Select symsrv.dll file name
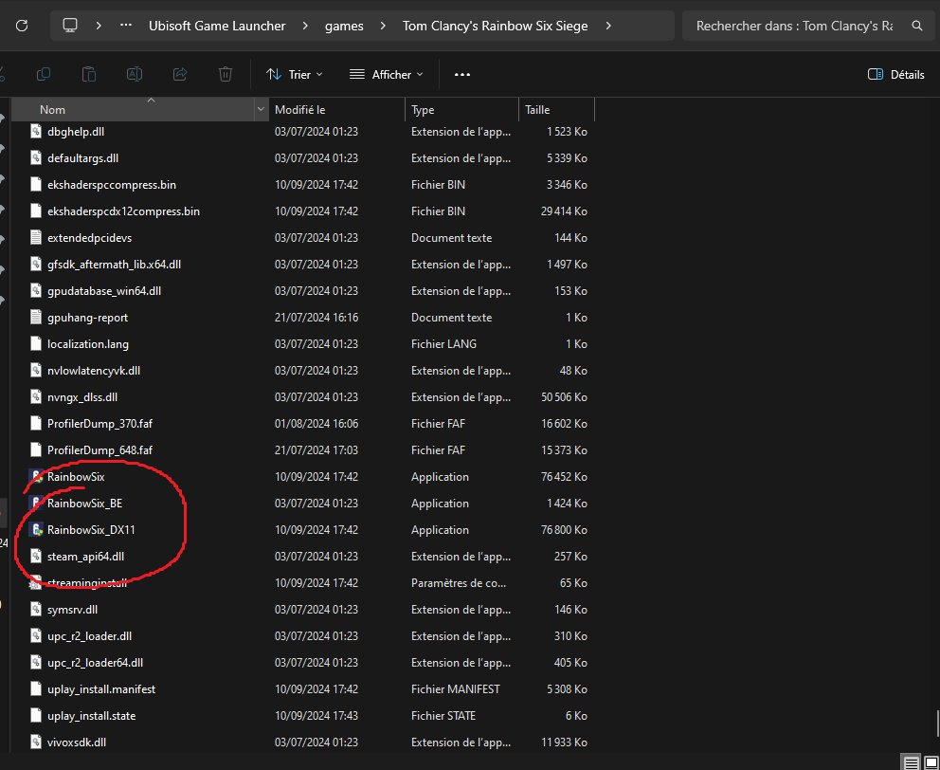This screenshot has width=940, height=770. tap(73, 609)
